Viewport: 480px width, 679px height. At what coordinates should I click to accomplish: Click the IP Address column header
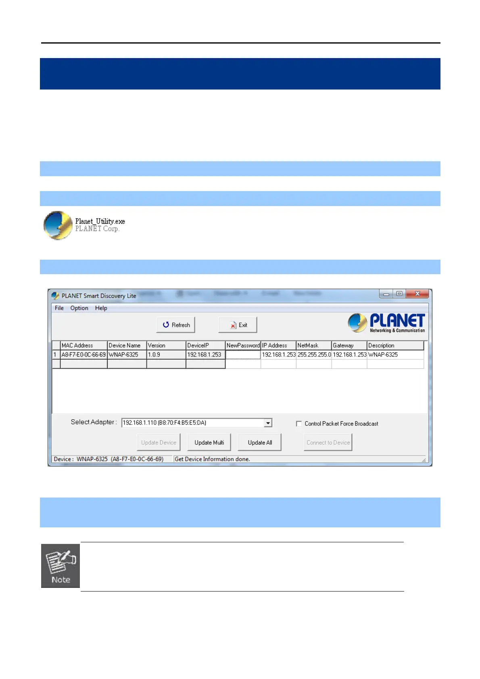point(278,346)
